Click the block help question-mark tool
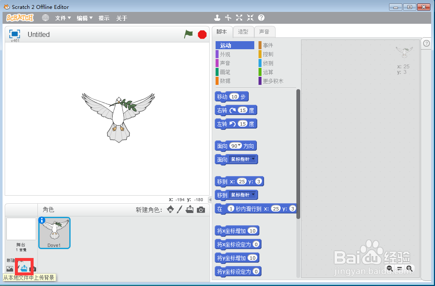The image size is (435, 286). [x=261, y=18]
